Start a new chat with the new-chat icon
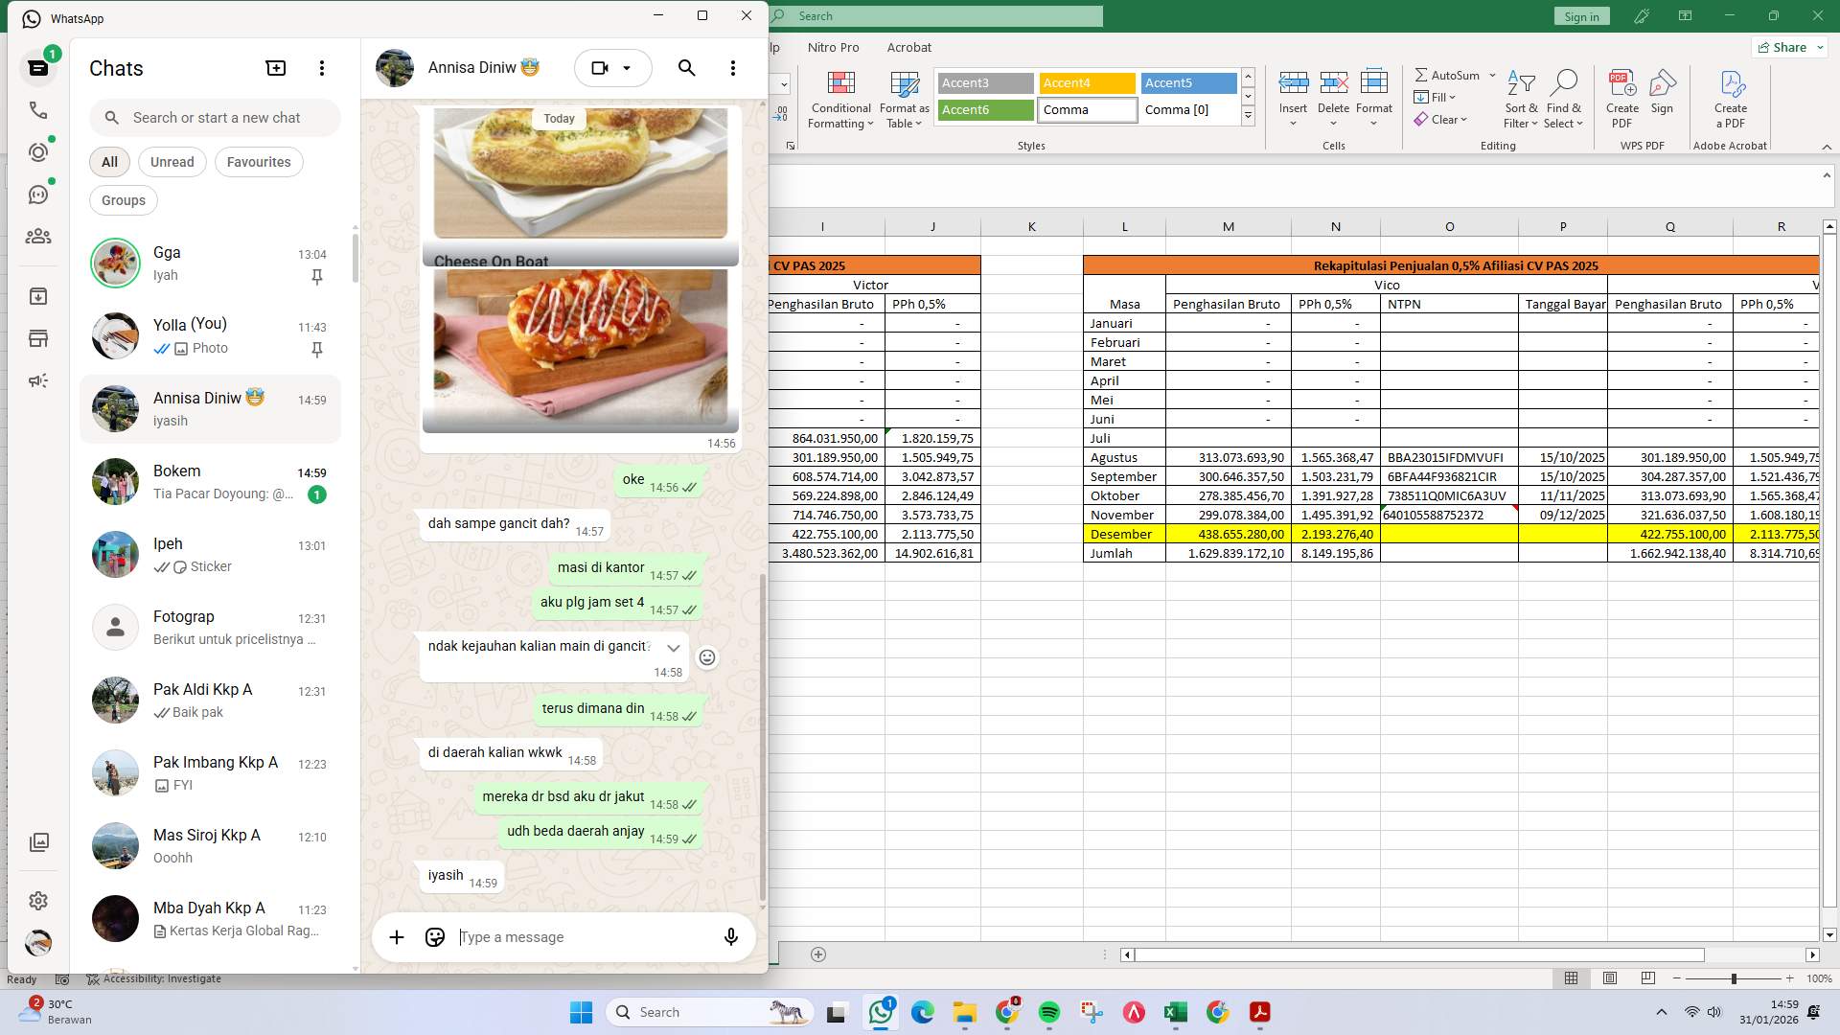Screen dimensions: 1840x1035 coord(275,67)
